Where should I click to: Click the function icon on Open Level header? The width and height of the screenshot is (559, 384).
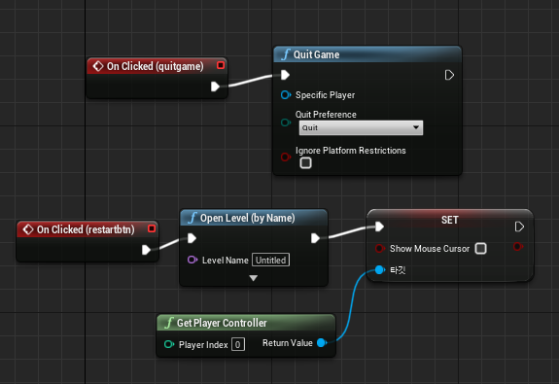tap(192, 218)
